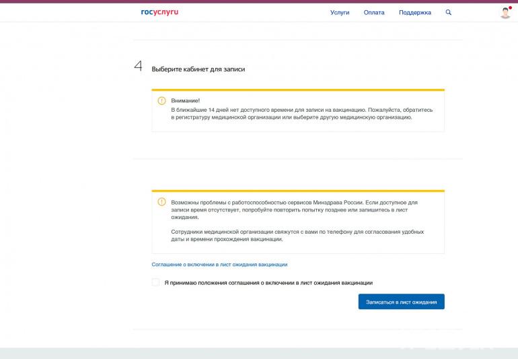
Task: Open the Поддержка menu item
Action: pos(414,13)
